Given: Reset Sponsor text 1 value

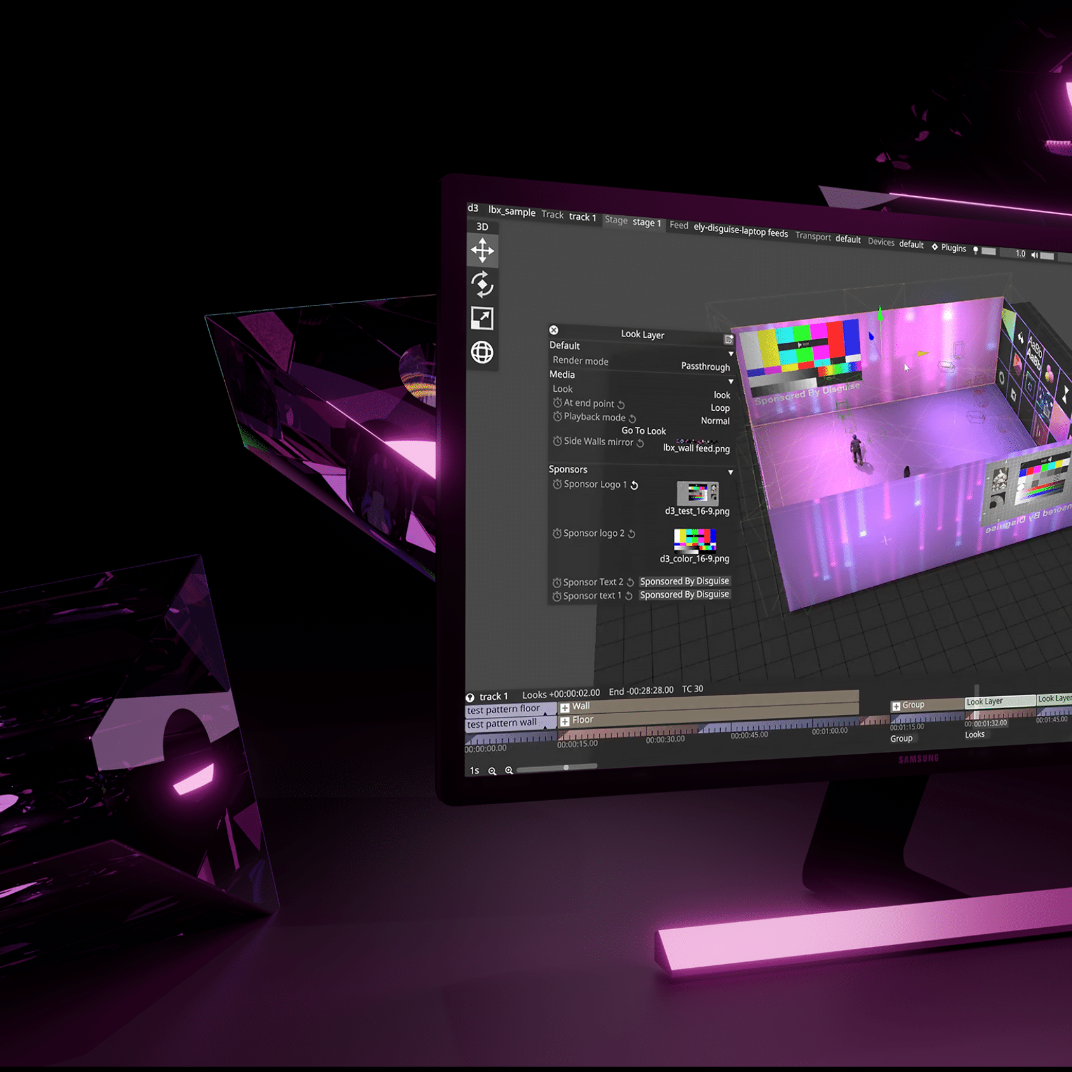Looking at the screenshot, I should (x=629, y=596).
